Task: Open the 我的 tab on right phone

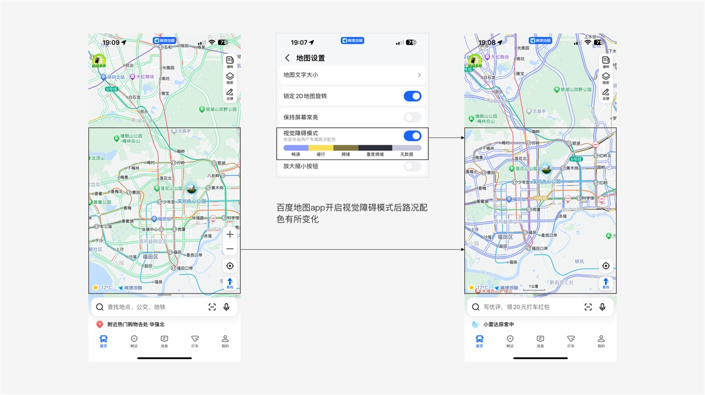Action: pos(601,341)
